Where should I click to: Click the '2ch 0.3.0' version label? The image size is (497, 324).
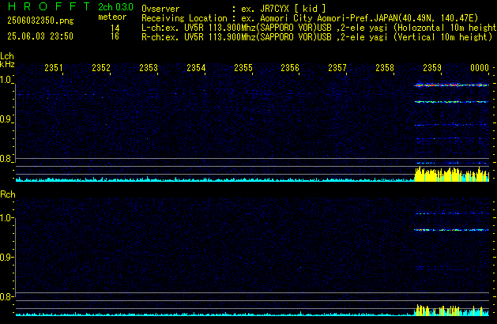[x=115, y=6]
